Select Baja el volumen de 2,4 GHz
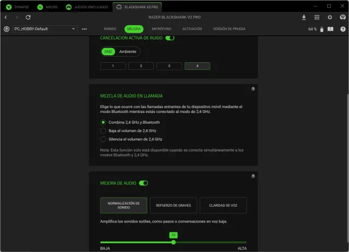This screenshot has width=349, height=252. [103, 131]
